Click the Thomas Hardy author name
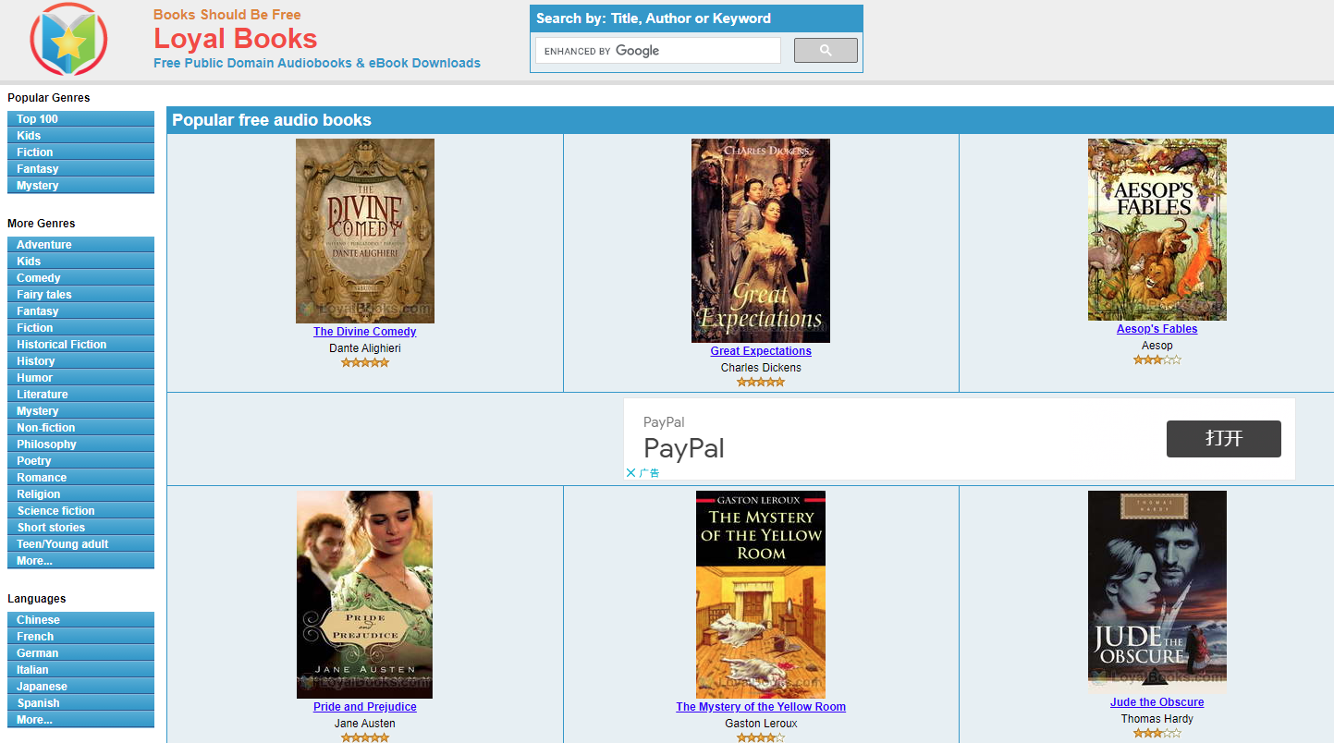Viewport: 1334px width, 743px height. (x=1157, y=719)
